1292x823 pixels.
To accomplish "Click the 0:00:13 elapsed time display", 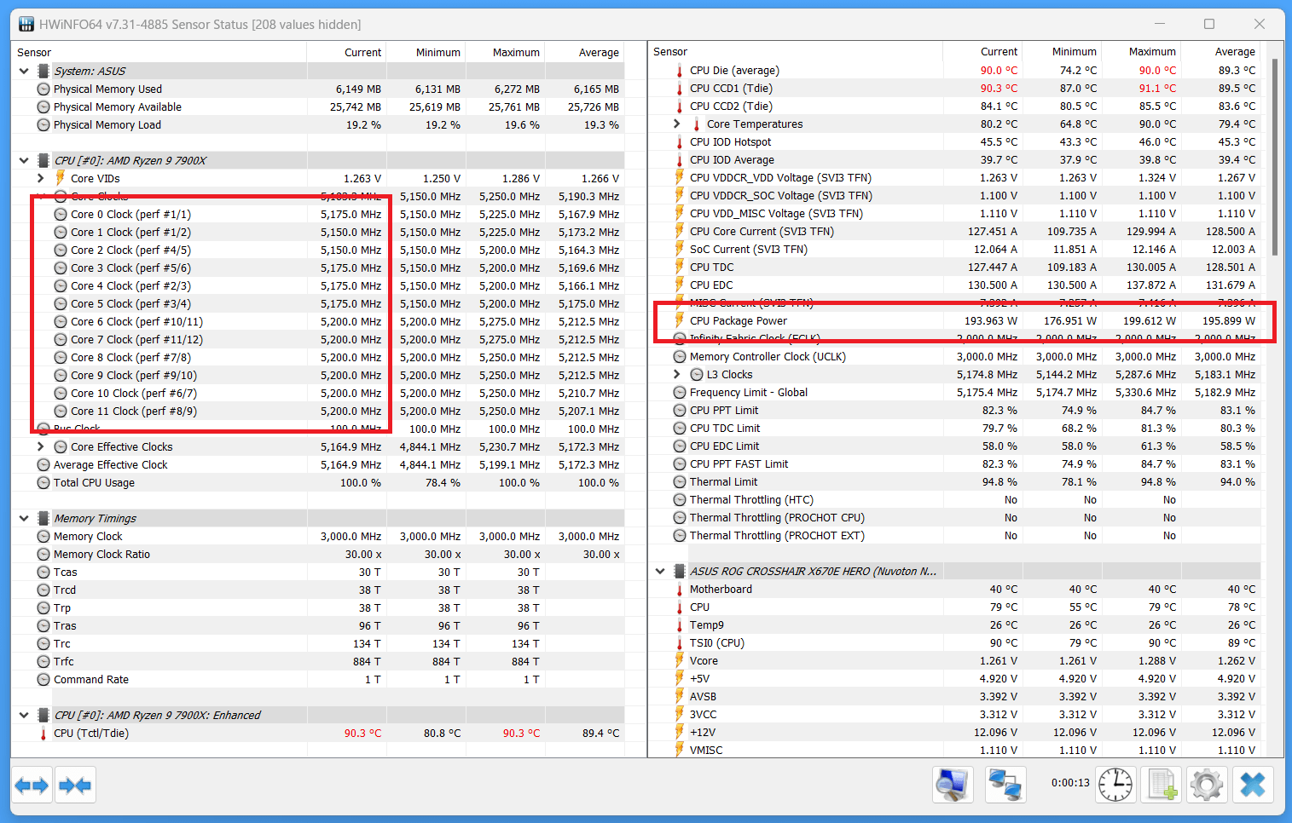I will (1070, 783).
